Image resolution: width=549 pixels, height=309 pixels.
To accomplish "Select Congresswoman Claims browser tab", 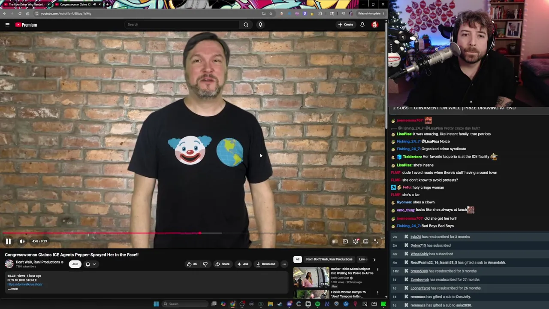I will 77,4.
